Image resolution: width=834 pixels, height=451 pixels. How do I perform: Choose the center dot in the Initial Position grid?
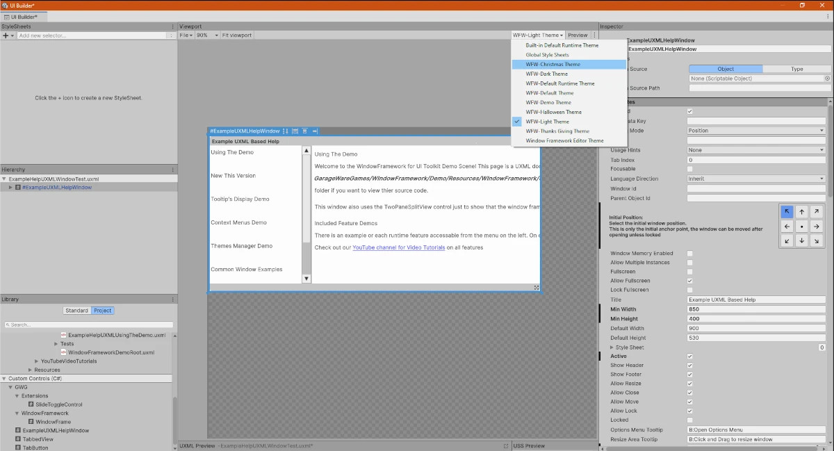[802, 227]
